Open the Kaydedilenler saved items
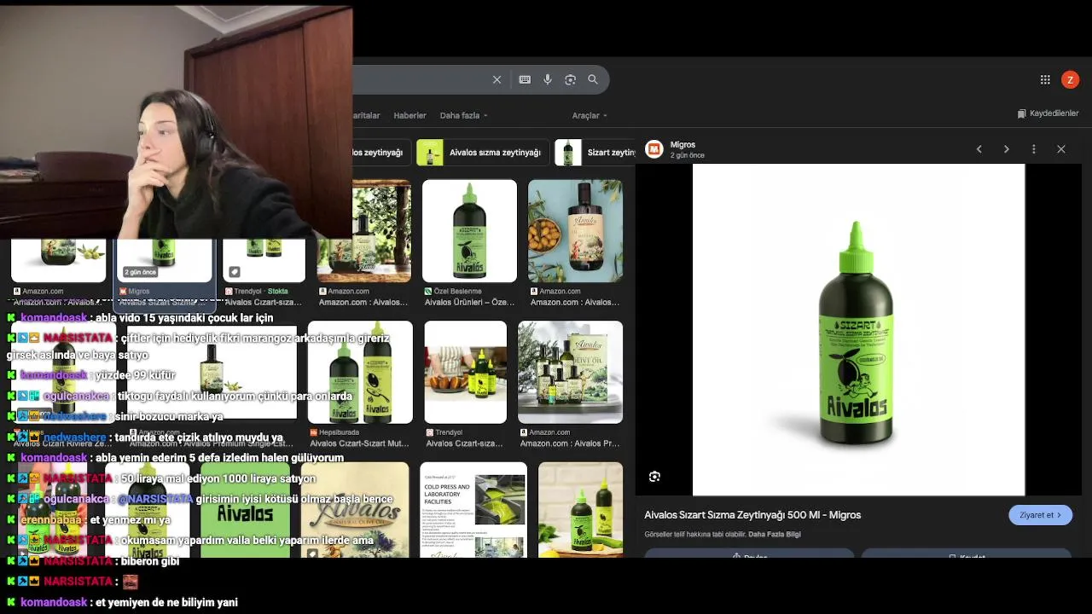This screenshot has width=1092, height=614. click(1048, 113)
